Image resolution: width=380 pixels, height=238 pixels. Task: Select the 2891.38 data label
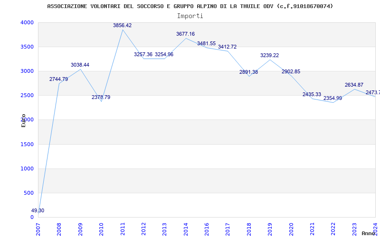click(248, 72)
